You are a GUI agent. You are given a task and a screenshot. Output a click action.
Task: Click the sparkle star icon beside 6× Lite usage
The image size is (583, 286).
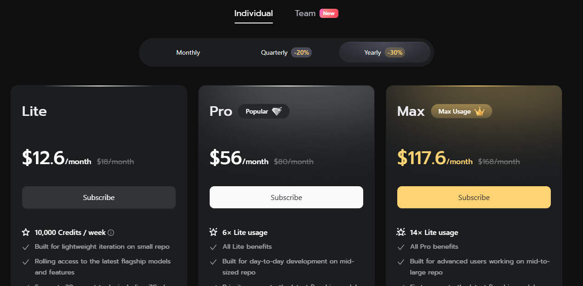click(214, 232)
